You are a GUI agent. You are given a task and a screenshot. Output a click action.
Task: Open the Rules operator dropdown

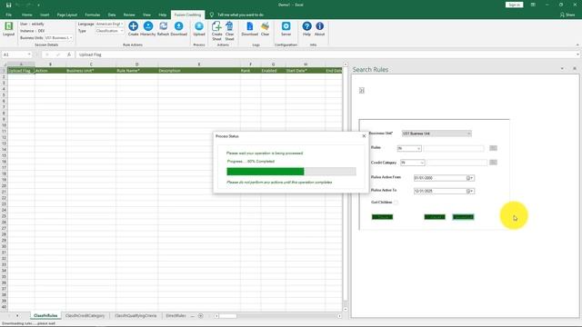(418, 148)
